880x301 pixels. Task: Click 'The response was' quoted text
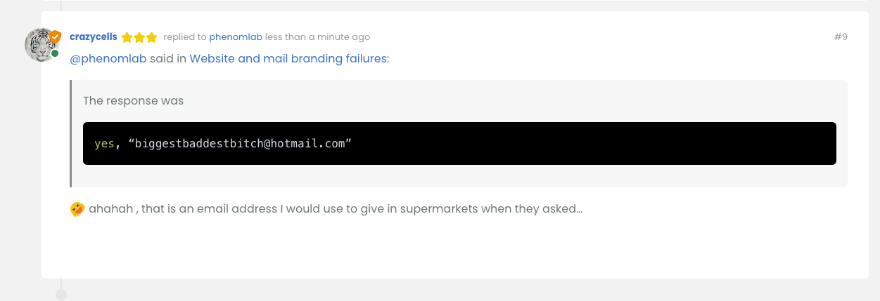click(x=133, y=100)
